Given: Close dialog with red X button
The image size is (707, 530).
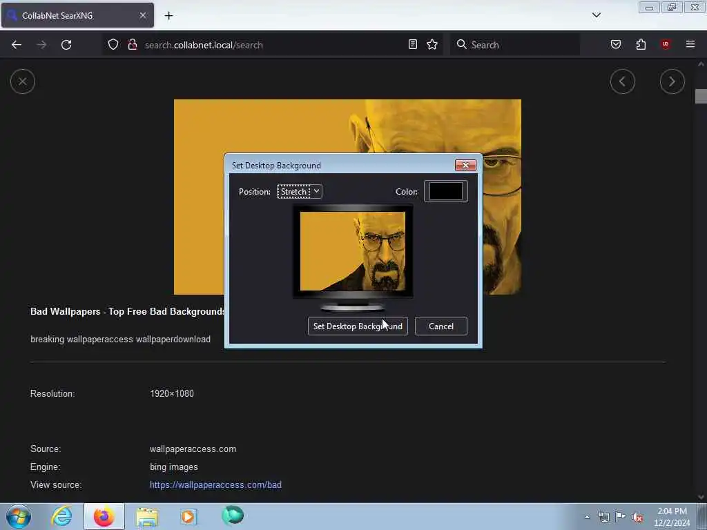Looking at the screenshot, I should pos(465,166).
